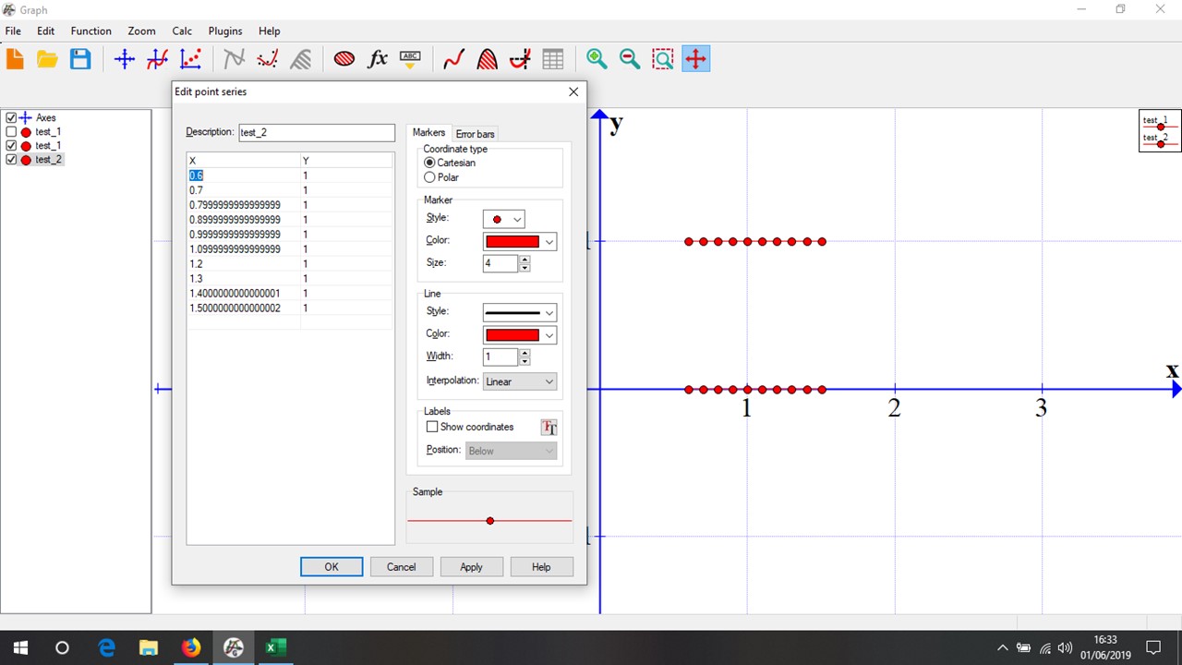The height and width of the screenshot is (665, 1182).
Task: Select the Markers tab
Action: tap(428, 133)
